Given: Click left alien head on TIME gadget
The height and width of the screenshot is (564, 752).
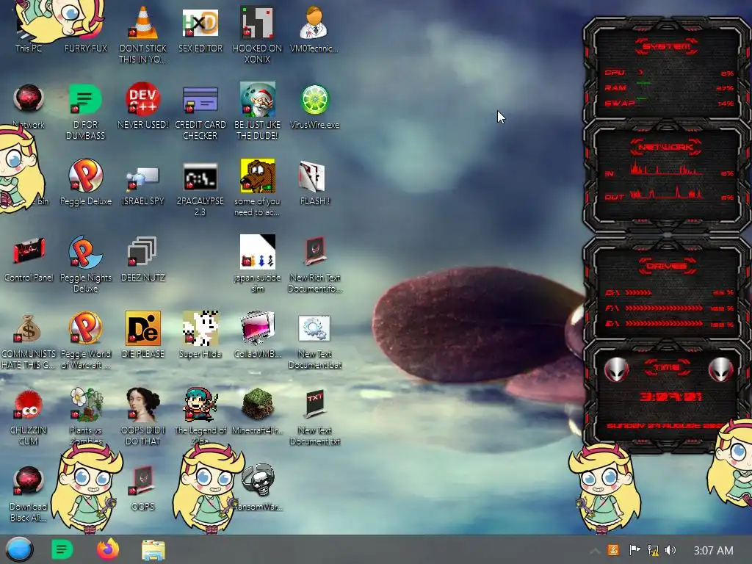Looking at the screenshot, I should point(616,369).
